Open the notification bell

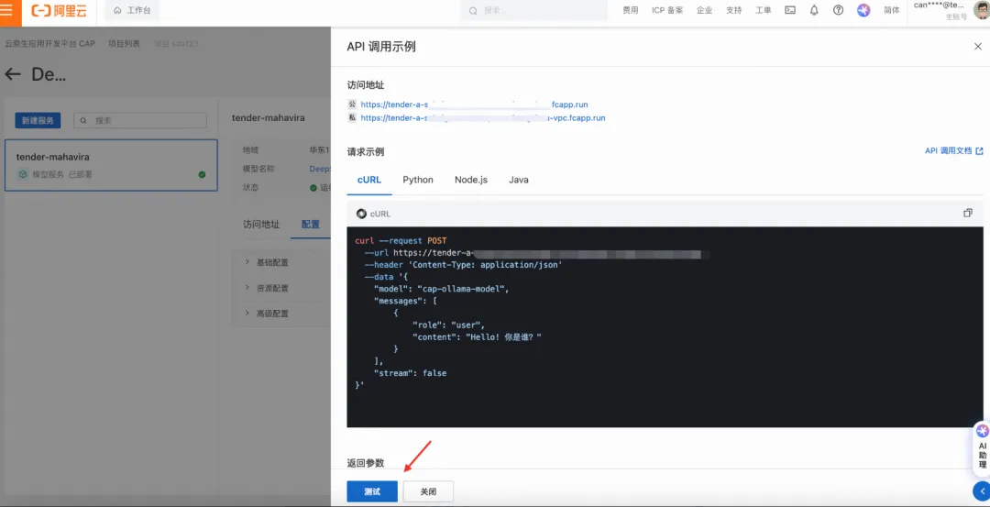(815, 10)
